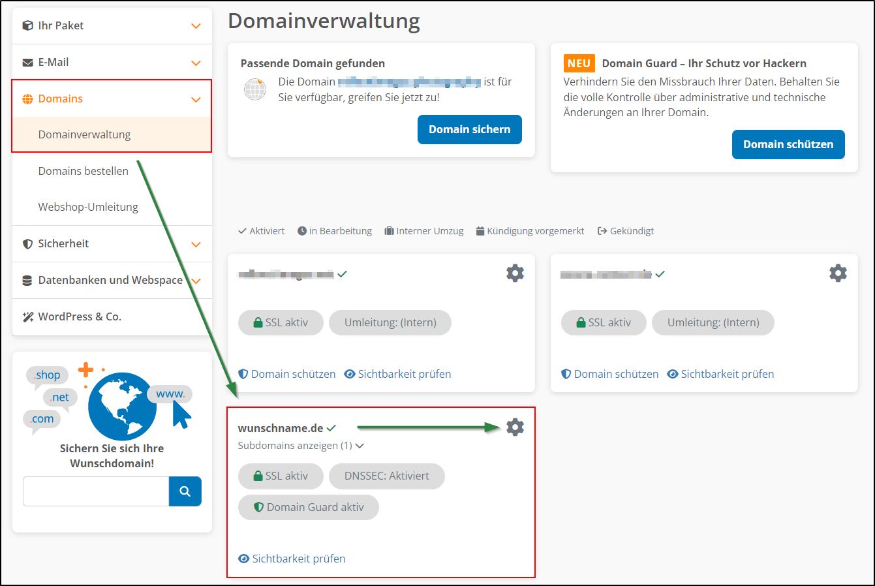The width and height of the screenshot is (875, 586).
Task: Select Domains bestellen in the sidebar
Action: point(84,170)
